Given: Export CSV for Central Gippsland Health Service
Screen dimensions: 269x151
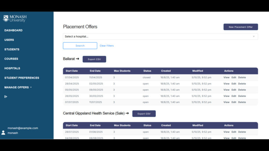Looking at the screenshot, I should [144, 114].
